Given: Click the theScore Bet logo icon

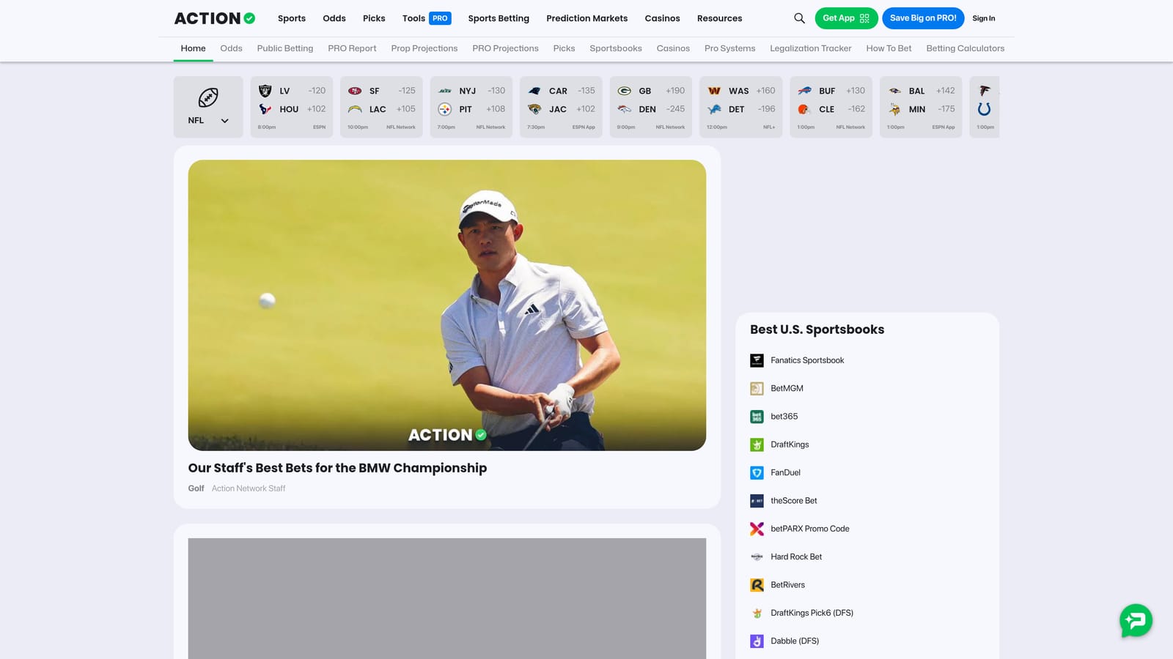Looking at the screenshot, I should click(x=757, y=501).
